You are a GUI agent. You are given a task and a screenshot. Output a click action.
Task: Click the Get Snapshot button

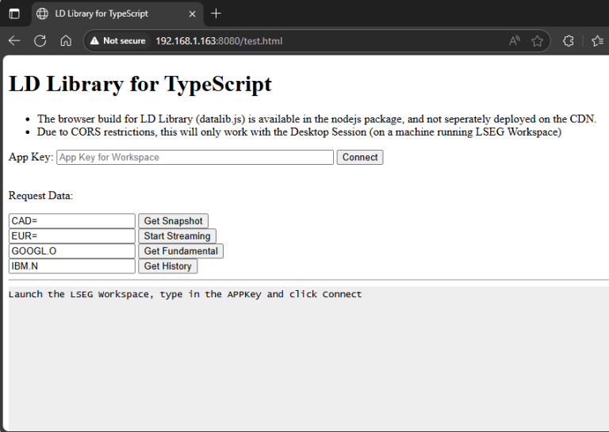[x=173, y=221]
